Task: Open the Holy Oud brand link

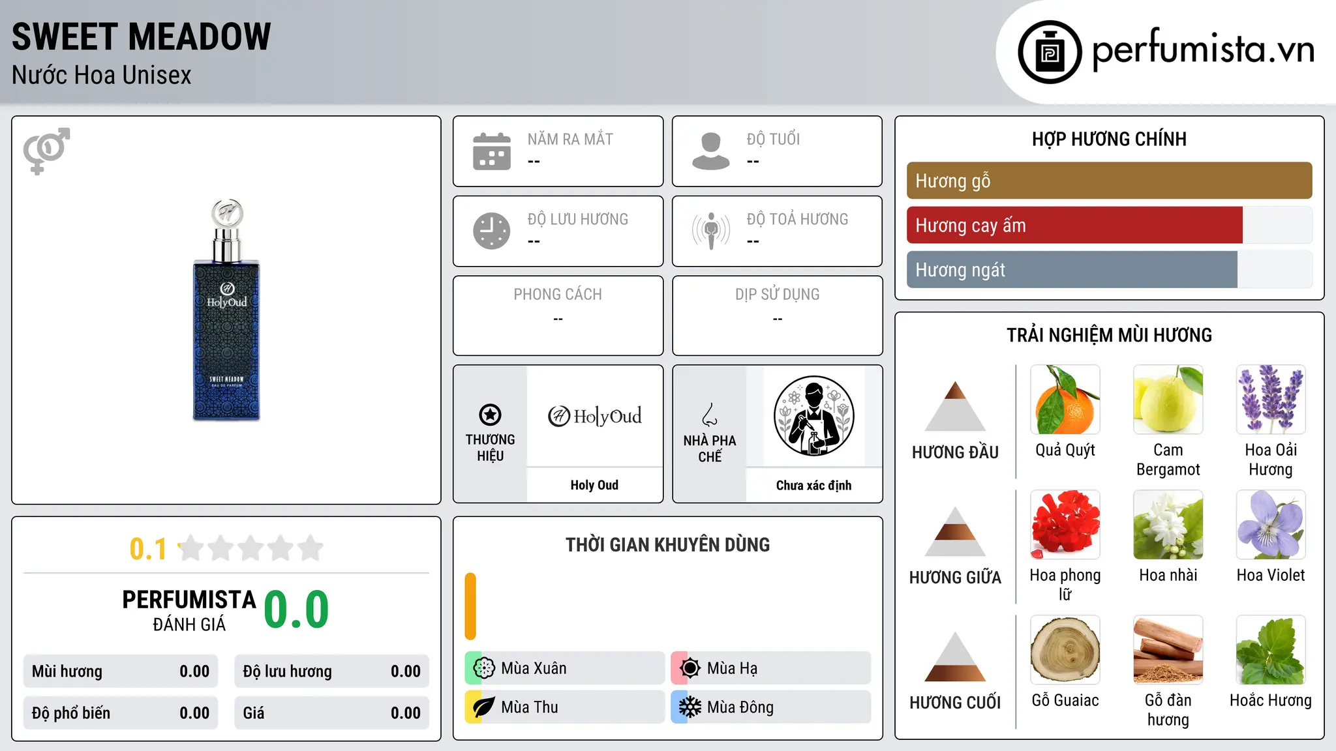Action: click(x=594, y=485)
